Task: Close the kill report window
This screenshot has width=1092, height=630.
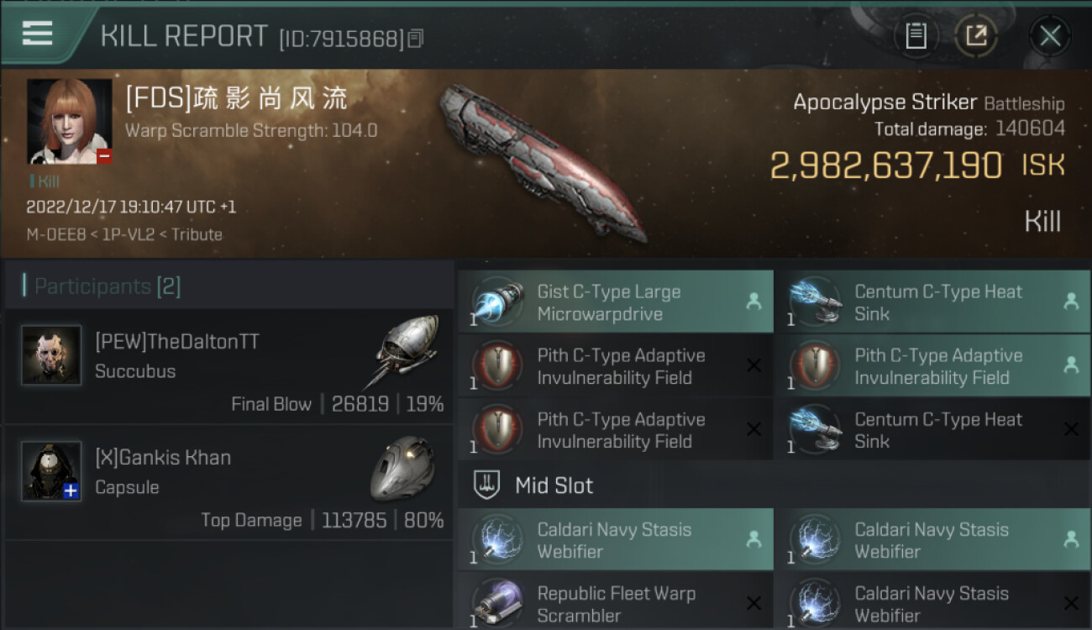Action: pos(1049,36)
